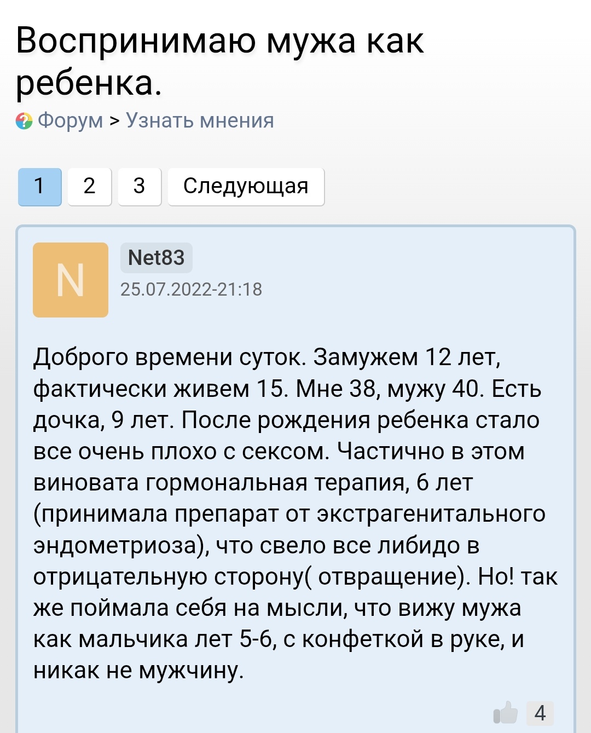The height and width of the screenshot is (733, 591).
Task: Go to Узнать мнения section
Action: [200, 120]
